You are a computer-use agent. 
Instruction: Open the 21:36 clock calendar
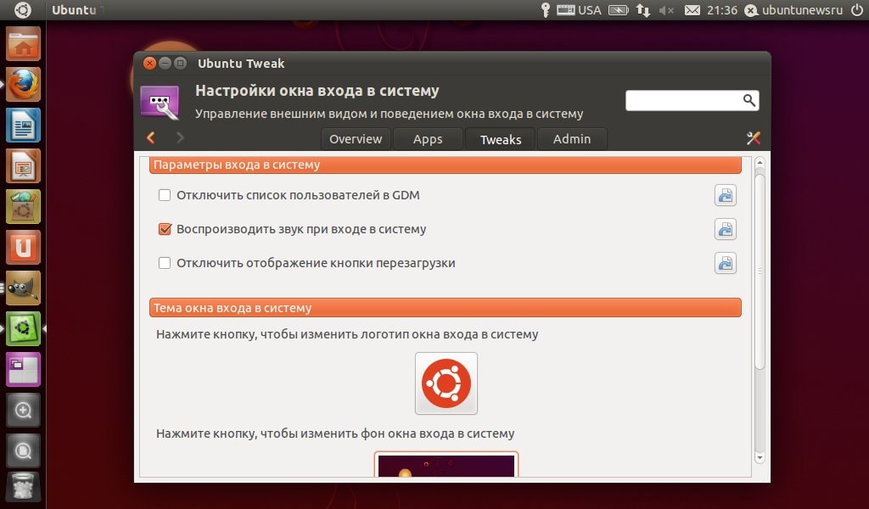[x=722, y=10]
